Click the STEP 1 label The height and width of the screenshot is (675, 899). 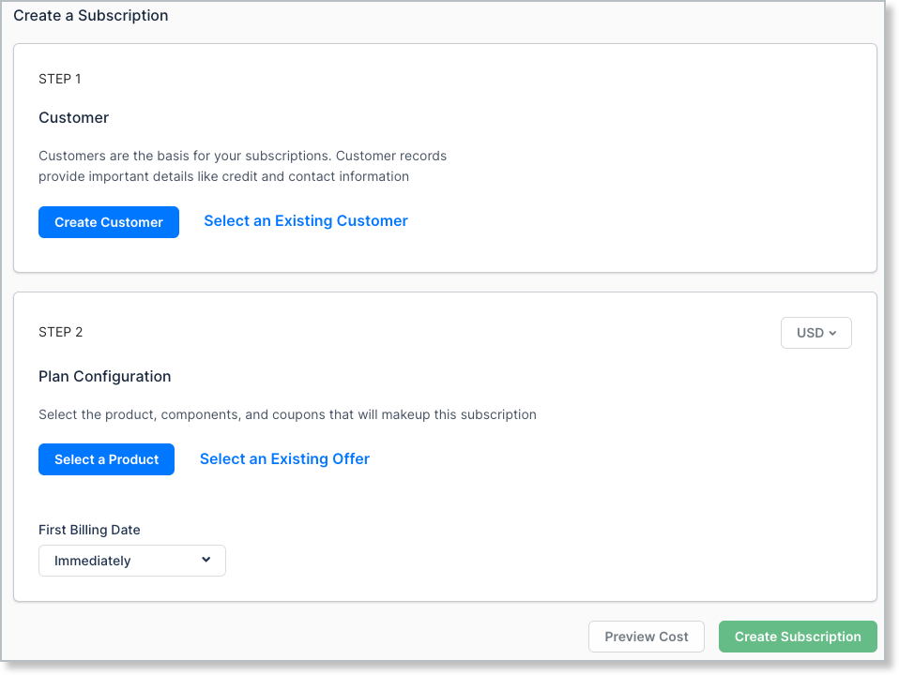60,79
